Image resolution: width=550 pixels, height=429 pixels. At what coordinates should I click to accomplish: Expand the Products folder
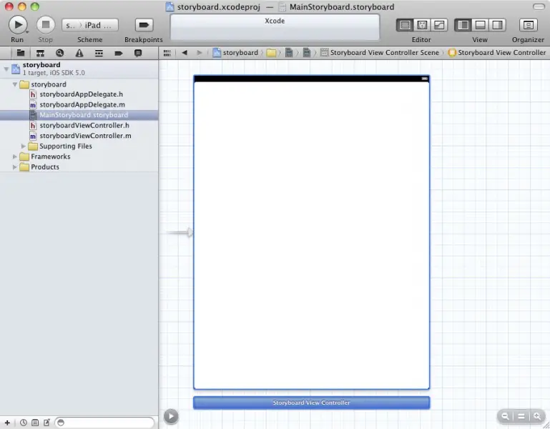click(x=15, y=167)
